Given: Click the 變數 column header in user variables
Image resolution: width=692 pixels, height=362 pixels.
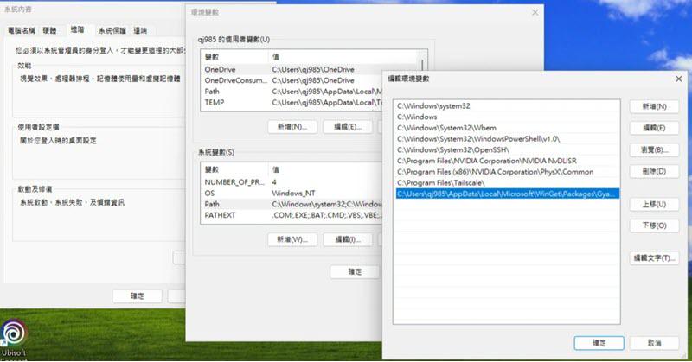Looking at the screenshot, I should coord(234,57).
